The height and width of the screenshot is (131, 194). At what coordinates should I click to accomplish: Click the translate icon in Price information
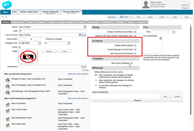tap(161, 38)
